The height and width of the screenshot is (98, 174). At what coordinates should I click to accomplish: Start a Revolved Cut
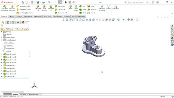click(x=51, y=8)
